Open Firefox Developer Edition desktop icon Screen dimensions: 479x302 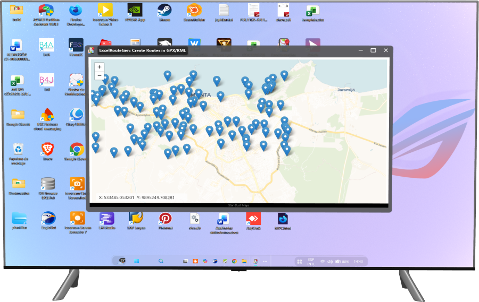(x=76, y=15)
